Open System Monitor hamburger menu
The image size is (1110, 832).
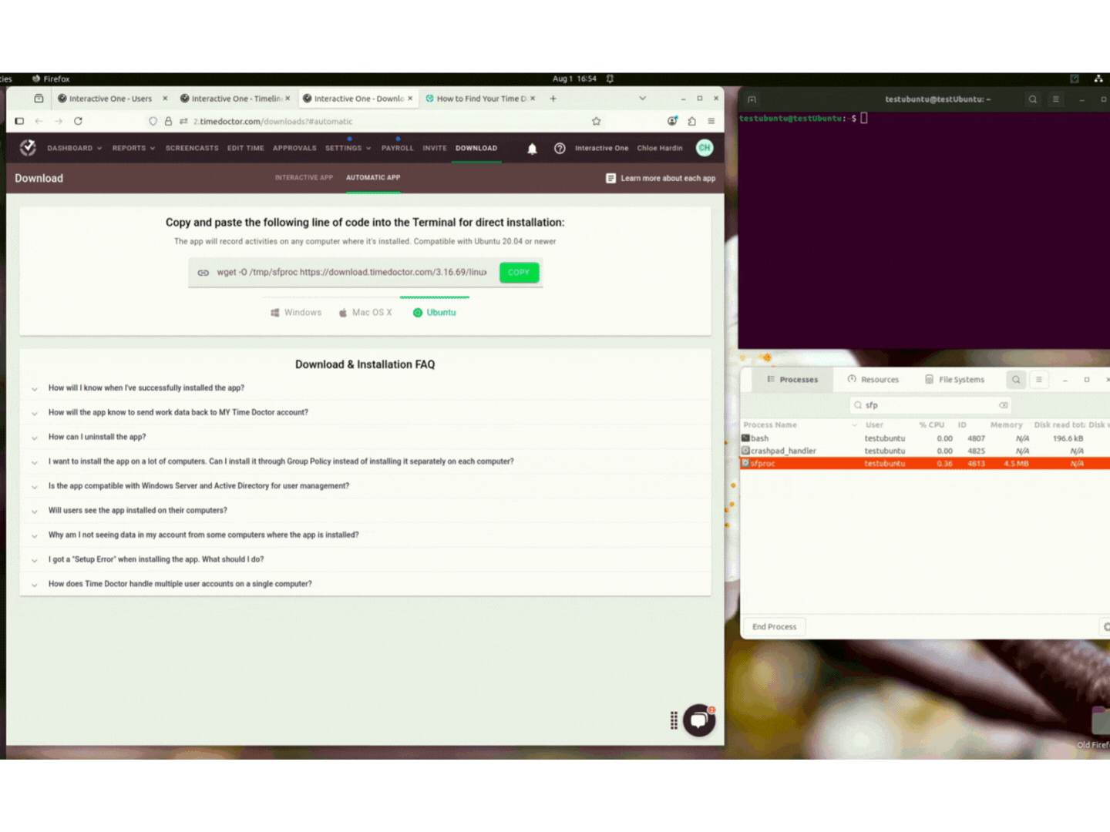tap(1039, 380)
